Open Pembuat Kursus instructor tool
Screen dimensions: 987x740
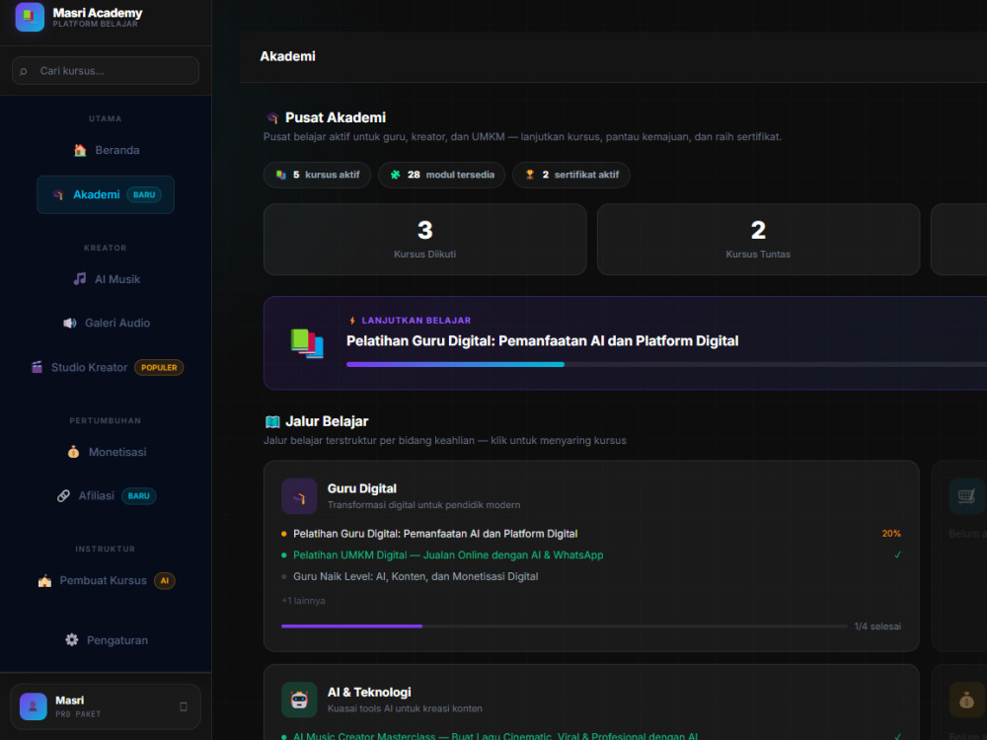[106, 581]
